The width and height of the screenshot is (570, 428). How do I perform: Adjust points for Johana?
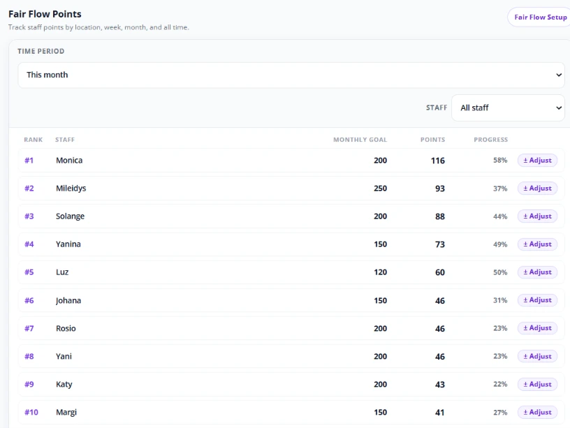tap(537, 300)
